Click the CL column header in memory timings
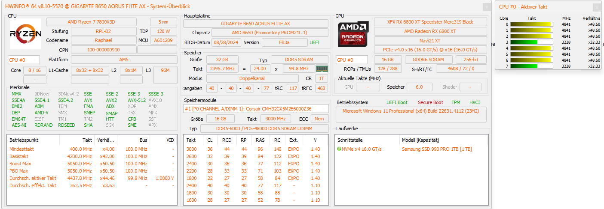Image resolution: width=604 pixels, height=209 pixels. click(x=210, y=140)
